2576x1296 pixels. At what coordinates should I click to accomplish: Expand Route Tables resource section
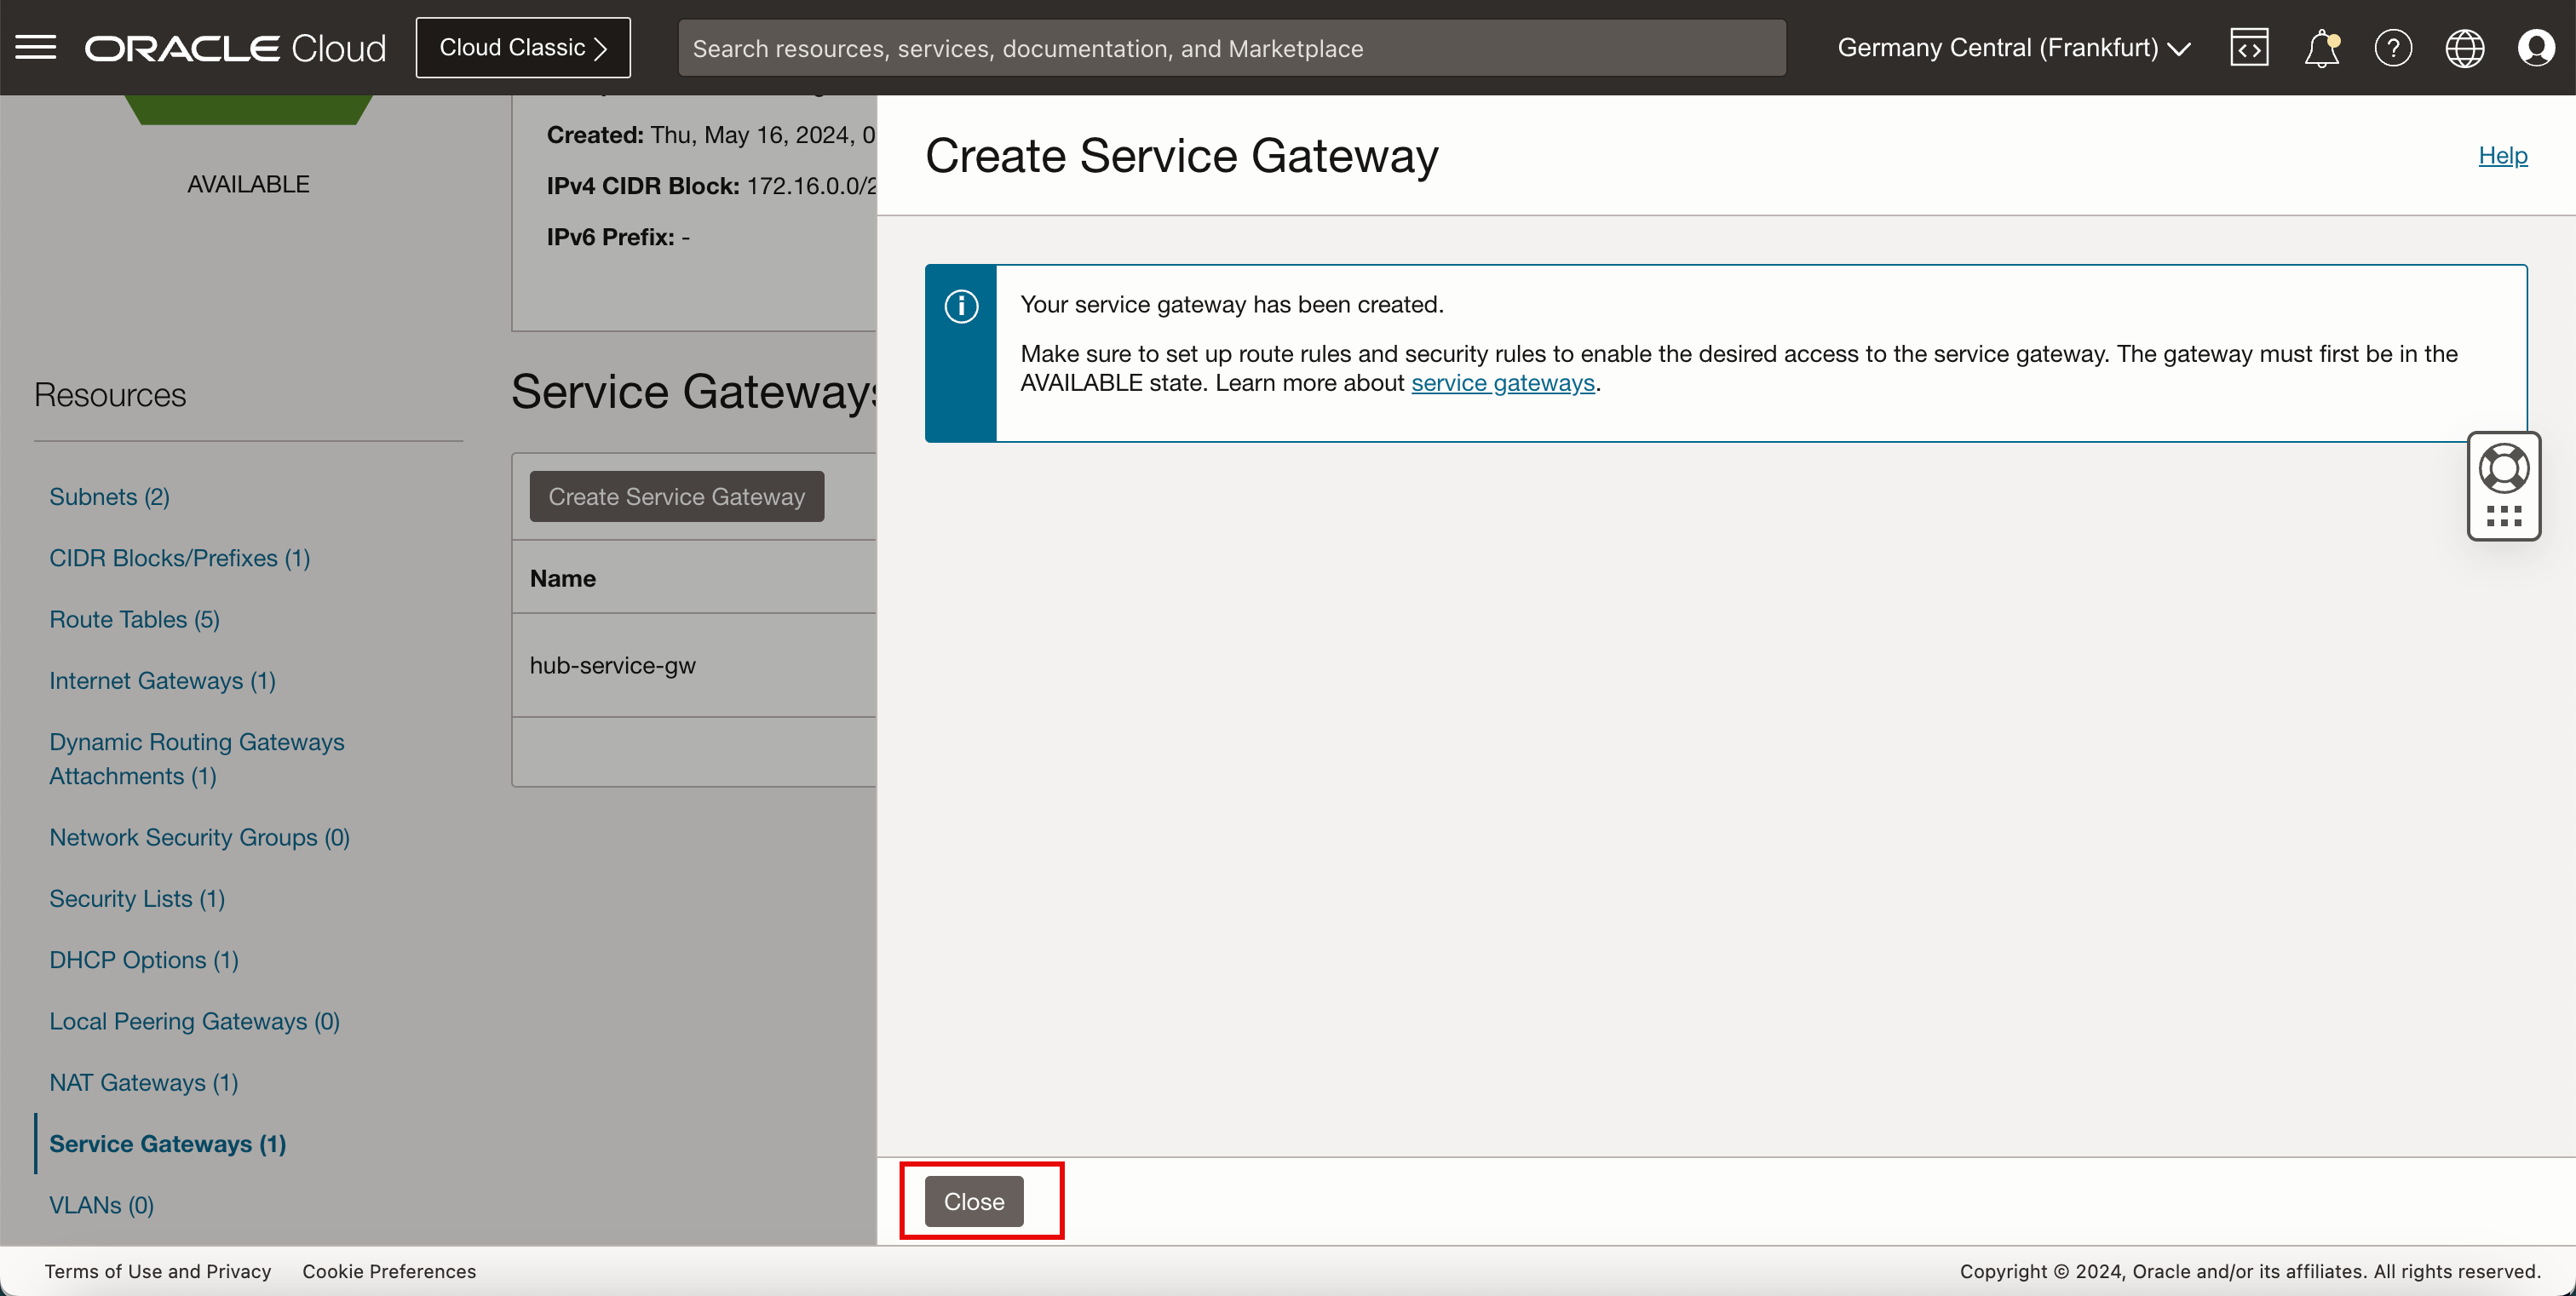pos(134,618)
